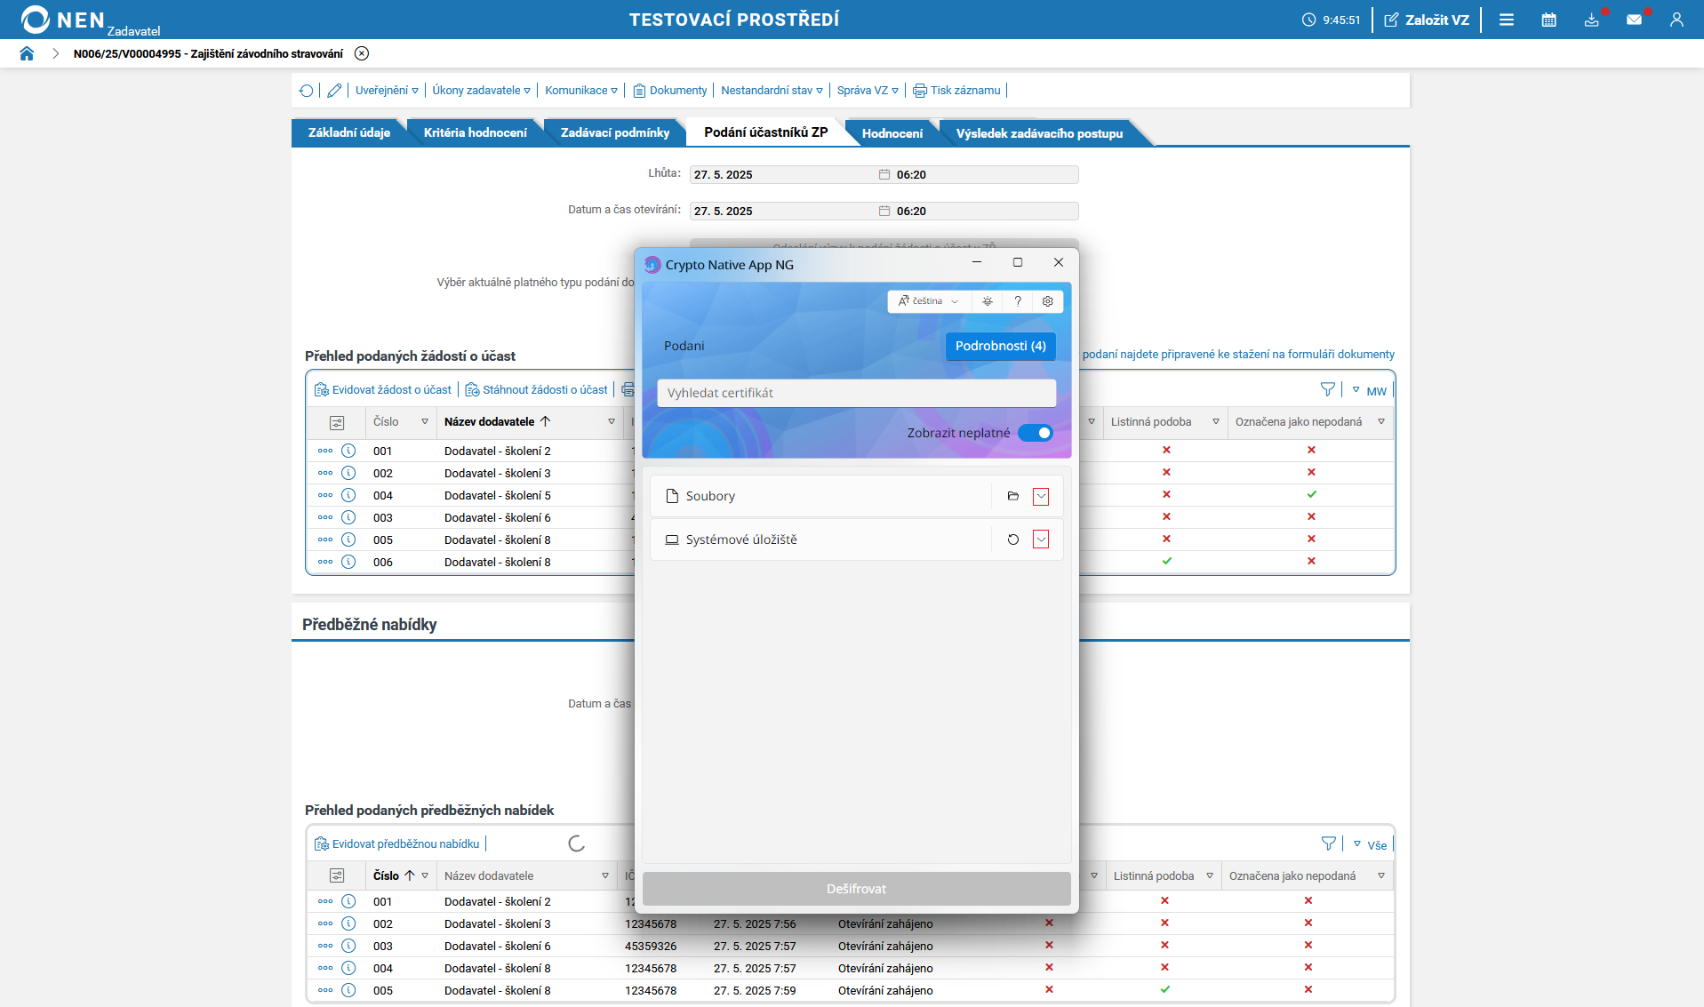Click the help question mark icon
1704x1007 pixels.
tap(1018, 301)
